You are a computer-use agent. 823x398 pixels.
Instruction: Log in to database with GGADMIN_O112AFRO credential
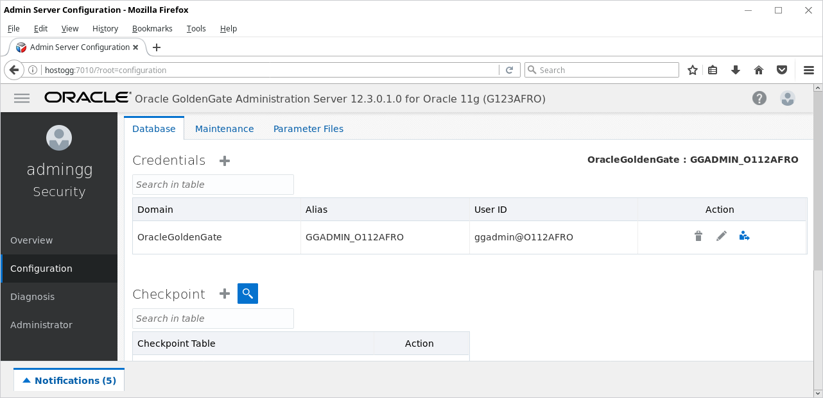745,236
